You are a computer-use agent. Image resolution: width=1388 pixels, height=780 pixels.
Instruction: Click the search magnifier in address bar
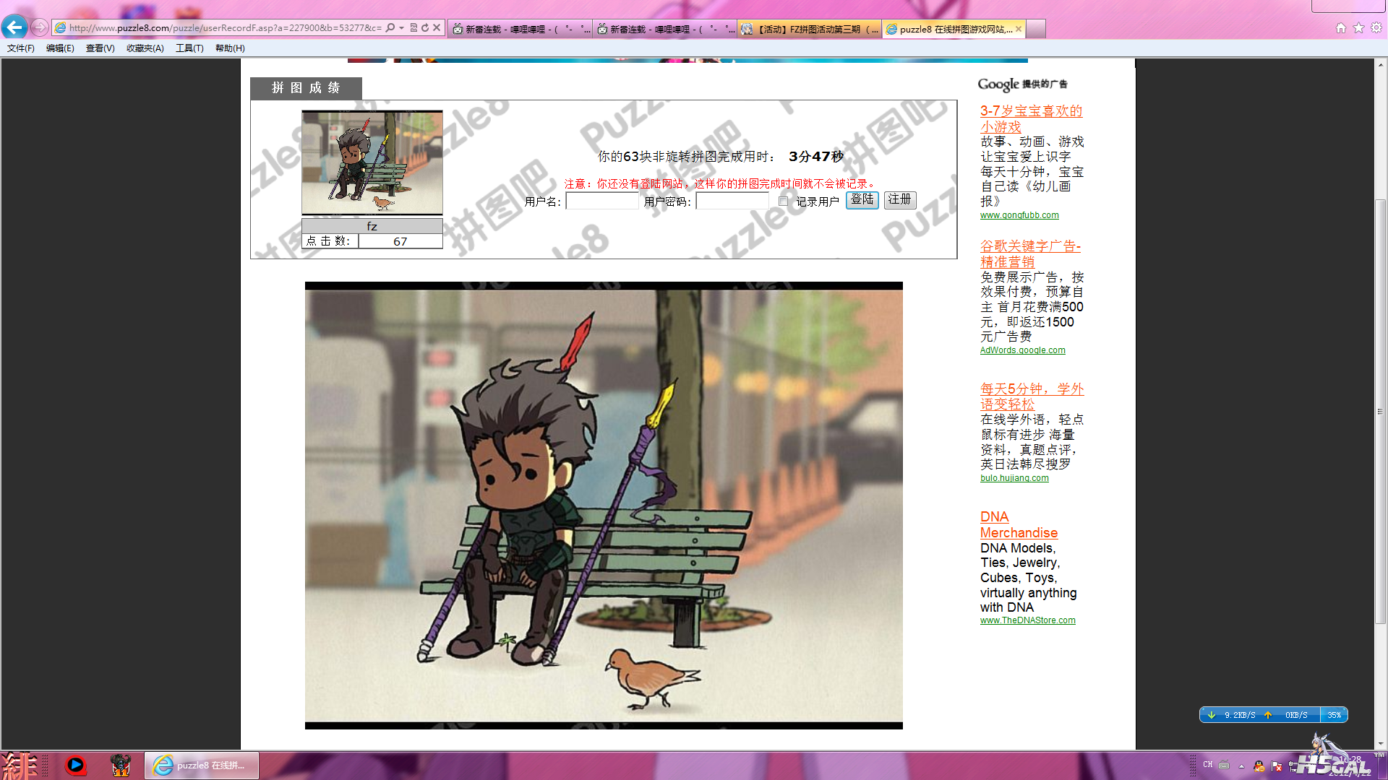coord(390,27)
